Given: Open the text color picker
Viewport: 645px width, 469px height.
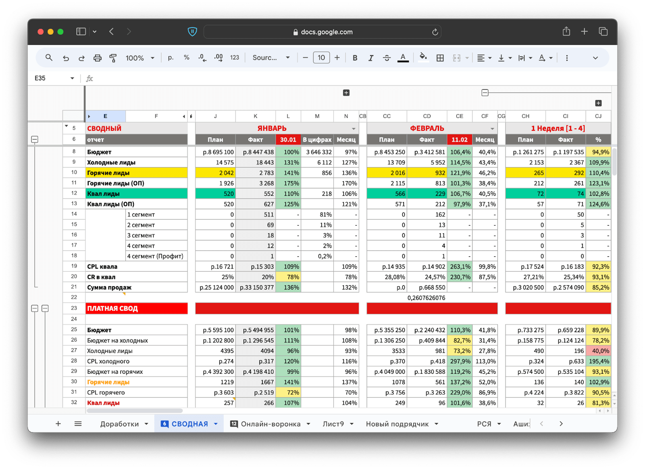Looking at the screenshot, I should [403, 58].
